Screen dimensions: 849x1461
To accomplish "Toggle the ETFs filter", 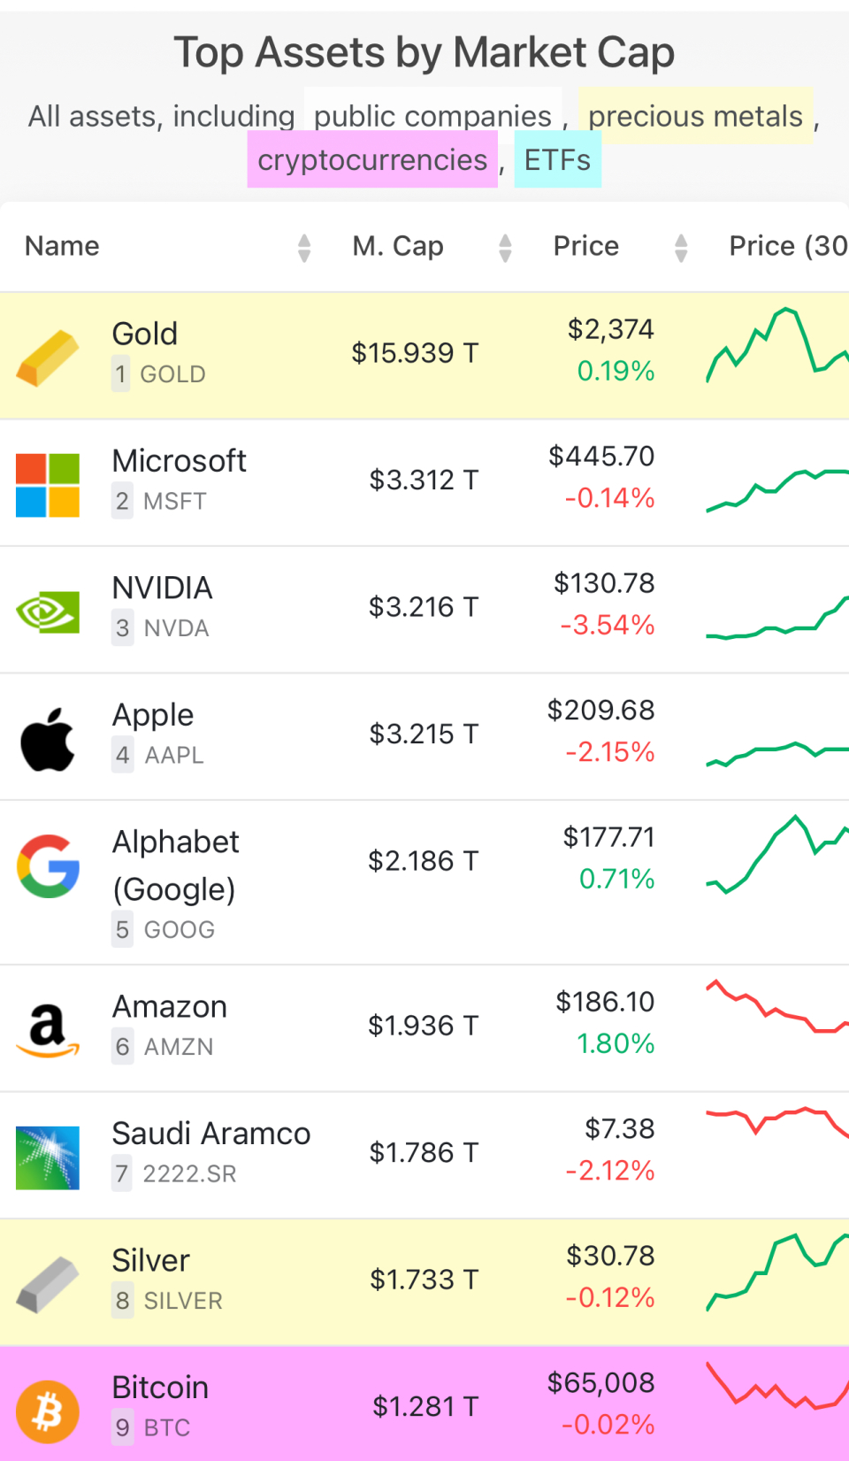I will [557, 160].
